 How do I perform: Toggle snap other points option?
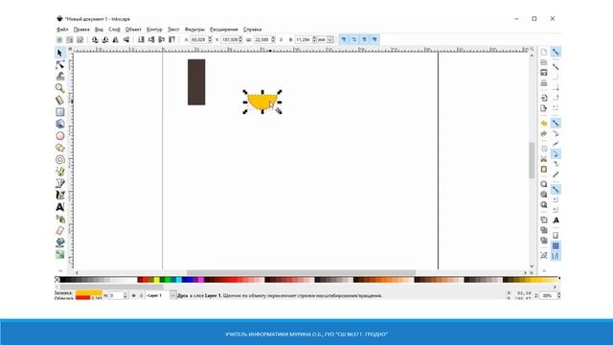pos(556,190)
